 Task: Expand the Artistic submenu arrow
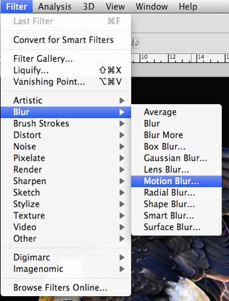[122, 100]
